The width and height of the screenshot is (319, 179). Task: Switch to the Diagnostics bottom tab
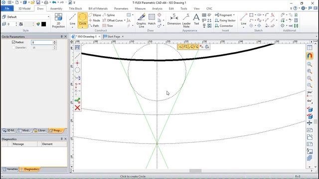tap(29, 169)
